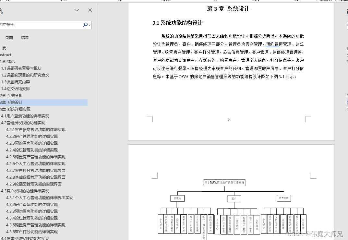Go to the Abstract heading
The width and height of the screenshot is (348, 240).
(x=6, y=54)
